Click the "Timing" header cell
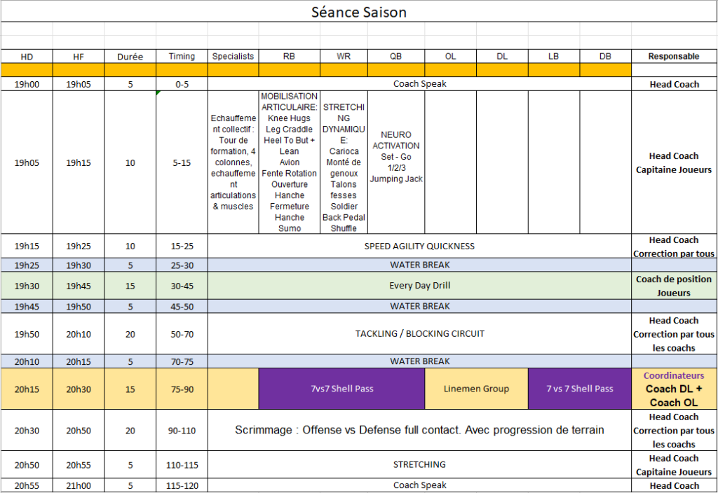Screen dimensions: 718x493 point(182,56)
